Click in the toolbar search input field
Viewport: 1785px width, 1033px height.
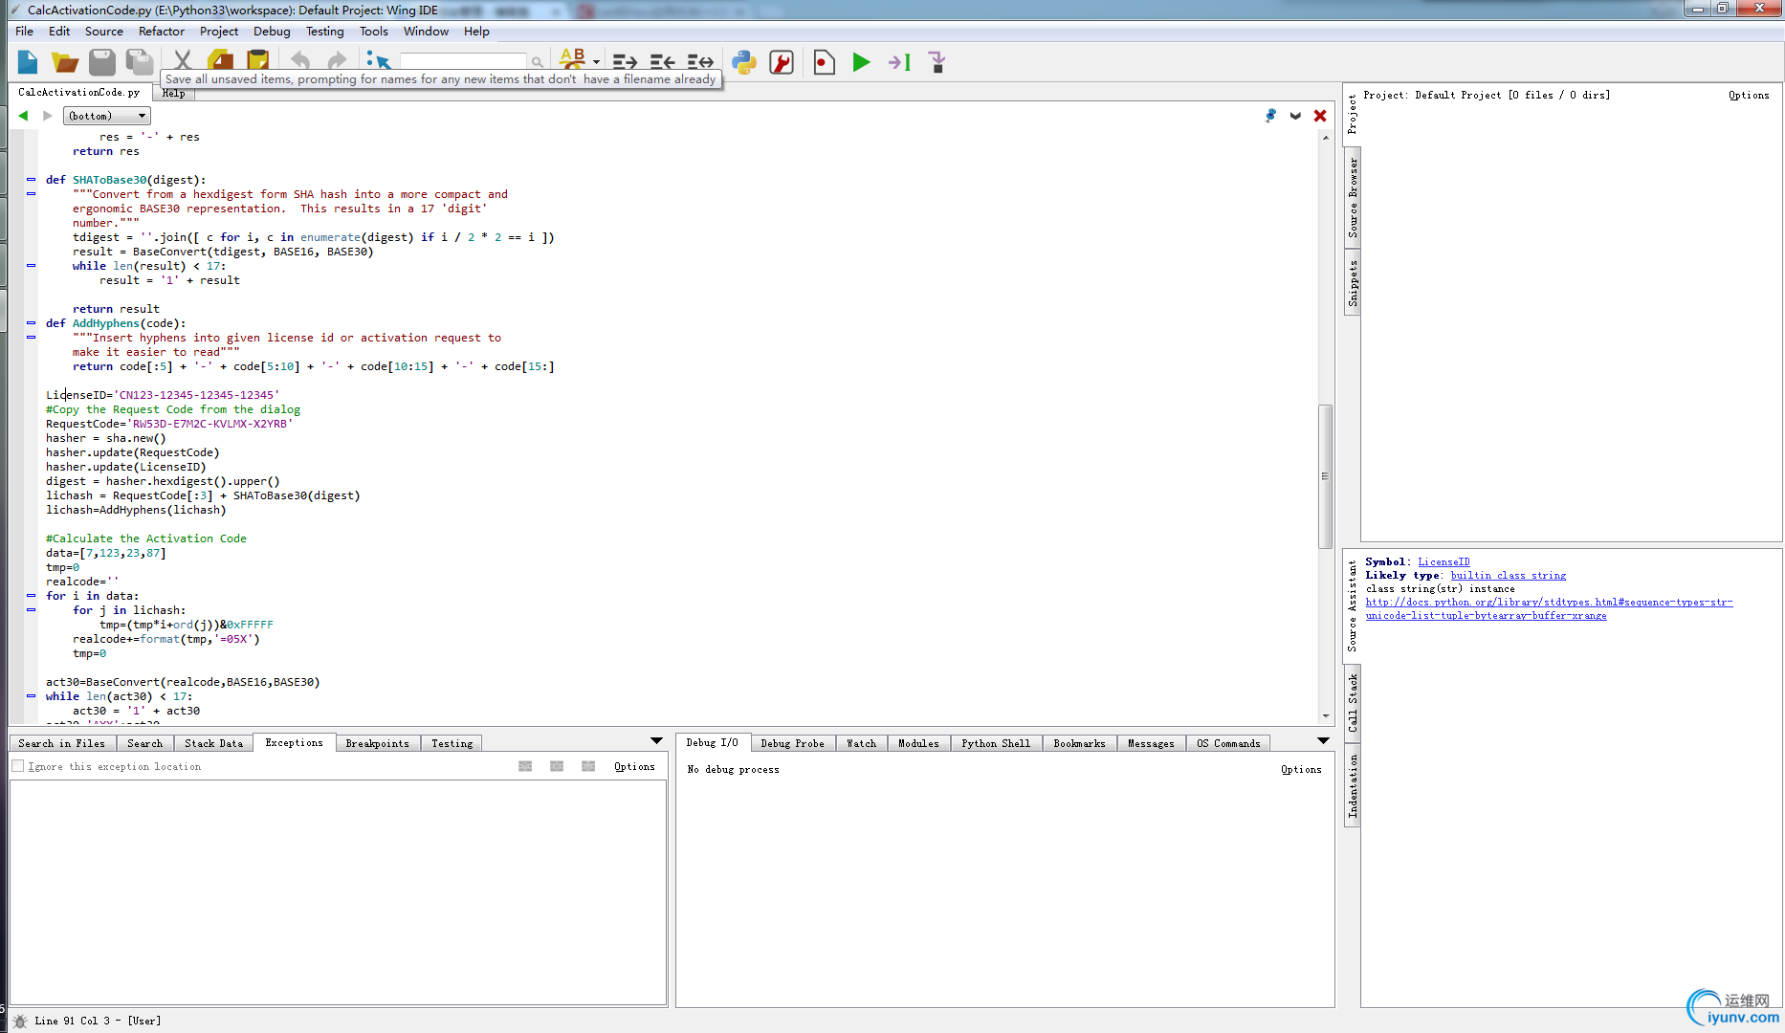463,62
